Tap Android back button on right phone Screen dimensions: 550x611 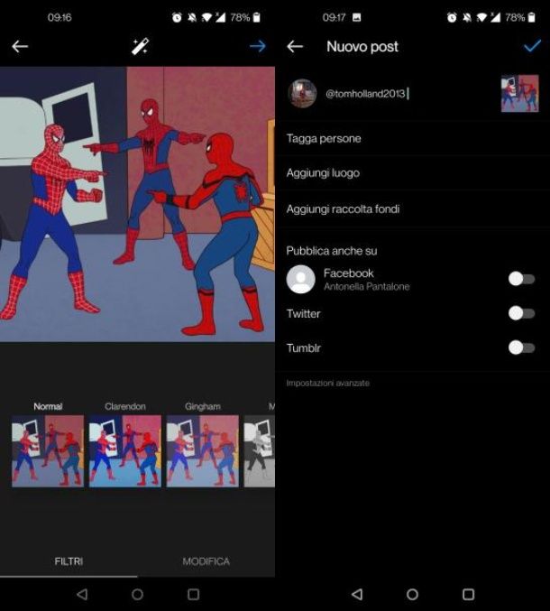coord(357,594)
